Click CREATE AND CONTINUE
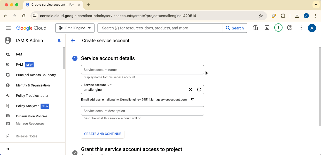321x155 pixels. 103,134
